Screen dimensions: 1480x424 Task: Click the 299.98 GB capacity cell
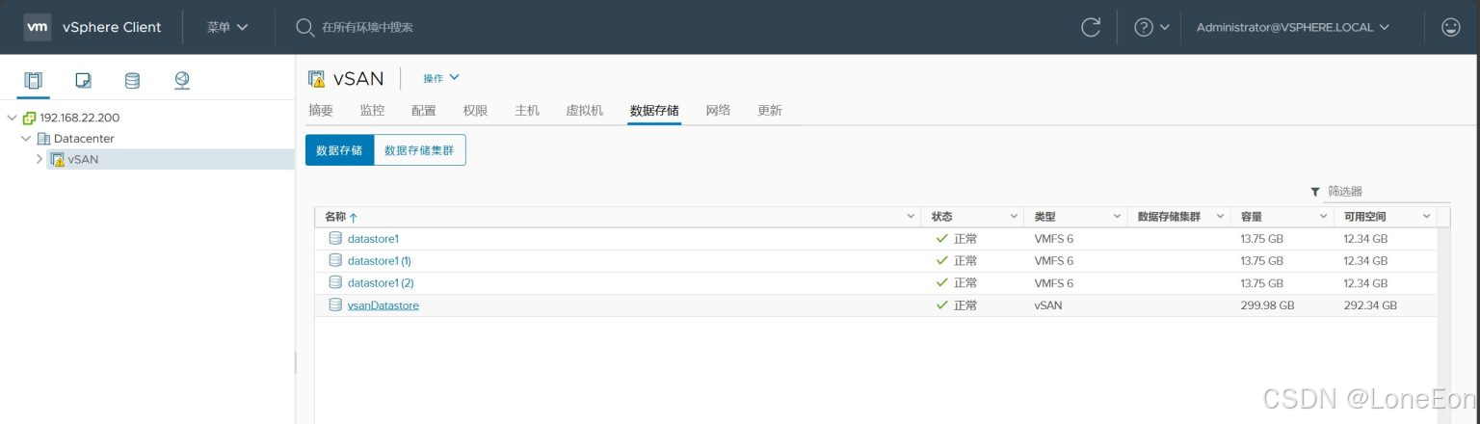1267,305
